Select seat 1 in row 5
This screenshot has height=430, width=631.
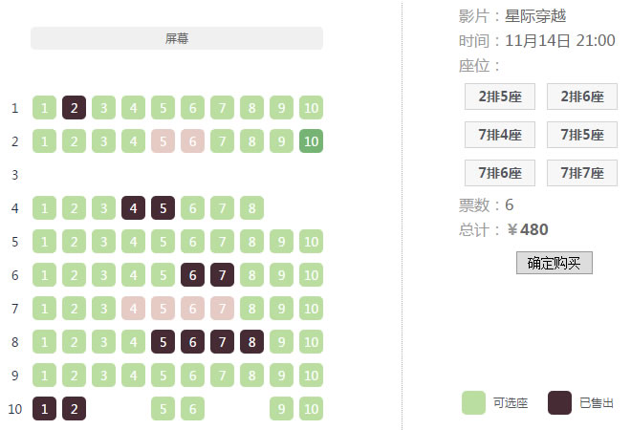(44, 242)
